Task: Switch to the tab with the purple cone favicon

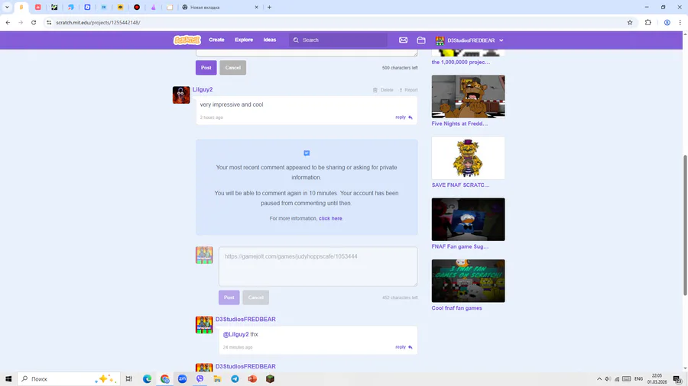Action: (153, 7)
